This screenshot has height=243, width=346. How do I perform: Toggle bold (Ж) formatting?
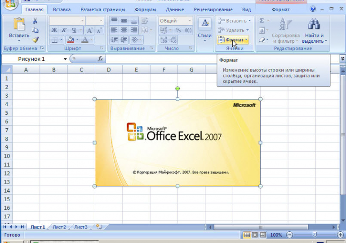click(x=54, y=30)
